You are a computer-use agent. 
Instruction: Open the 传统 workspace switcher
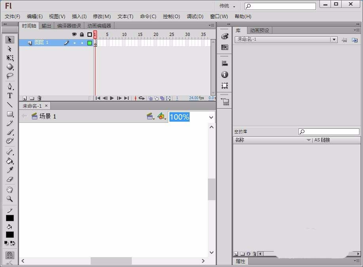point(226,6)
